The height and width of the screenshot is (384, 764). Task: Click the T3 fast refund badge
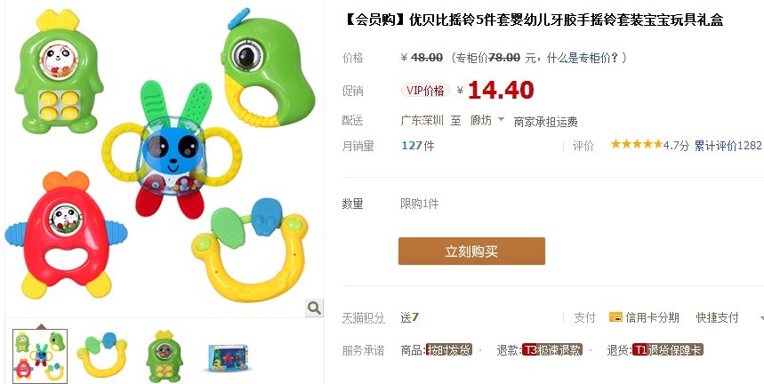pyautogui.click(x=551, y=350)
